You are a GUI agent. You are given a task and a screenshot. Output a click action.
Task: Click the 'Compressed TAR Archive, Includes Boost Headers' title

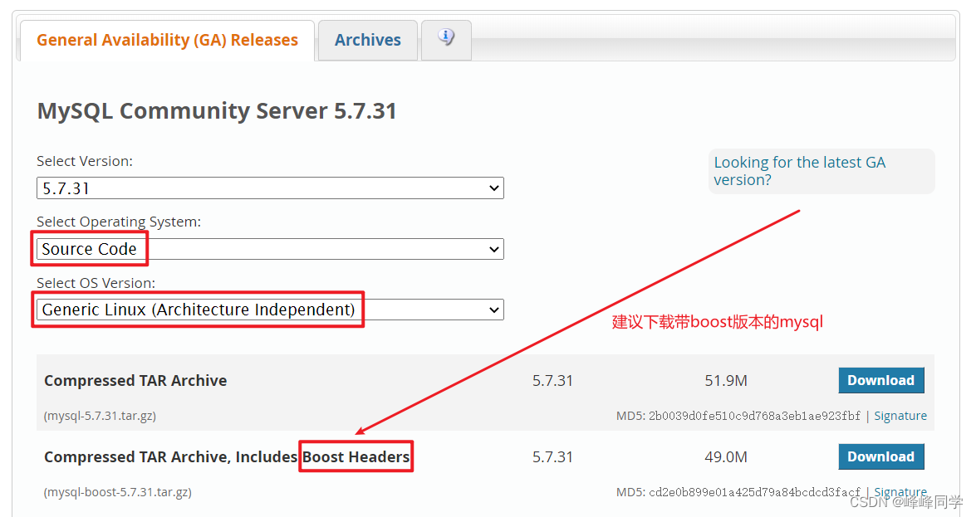pyautogui.click(x=227, y=457)
